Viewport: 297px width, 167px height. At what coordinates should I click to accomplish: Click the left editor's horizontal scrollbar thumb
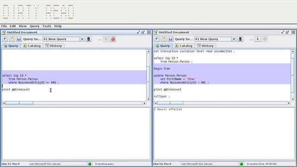point(19,103)
